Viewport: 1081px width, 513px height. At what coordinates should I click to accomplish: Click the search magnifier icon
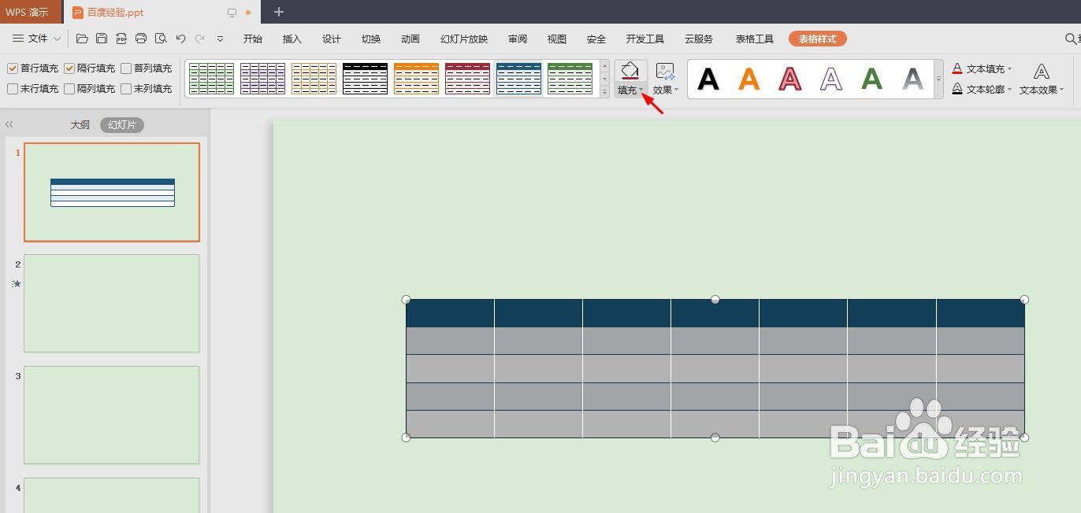(1072, 39)
